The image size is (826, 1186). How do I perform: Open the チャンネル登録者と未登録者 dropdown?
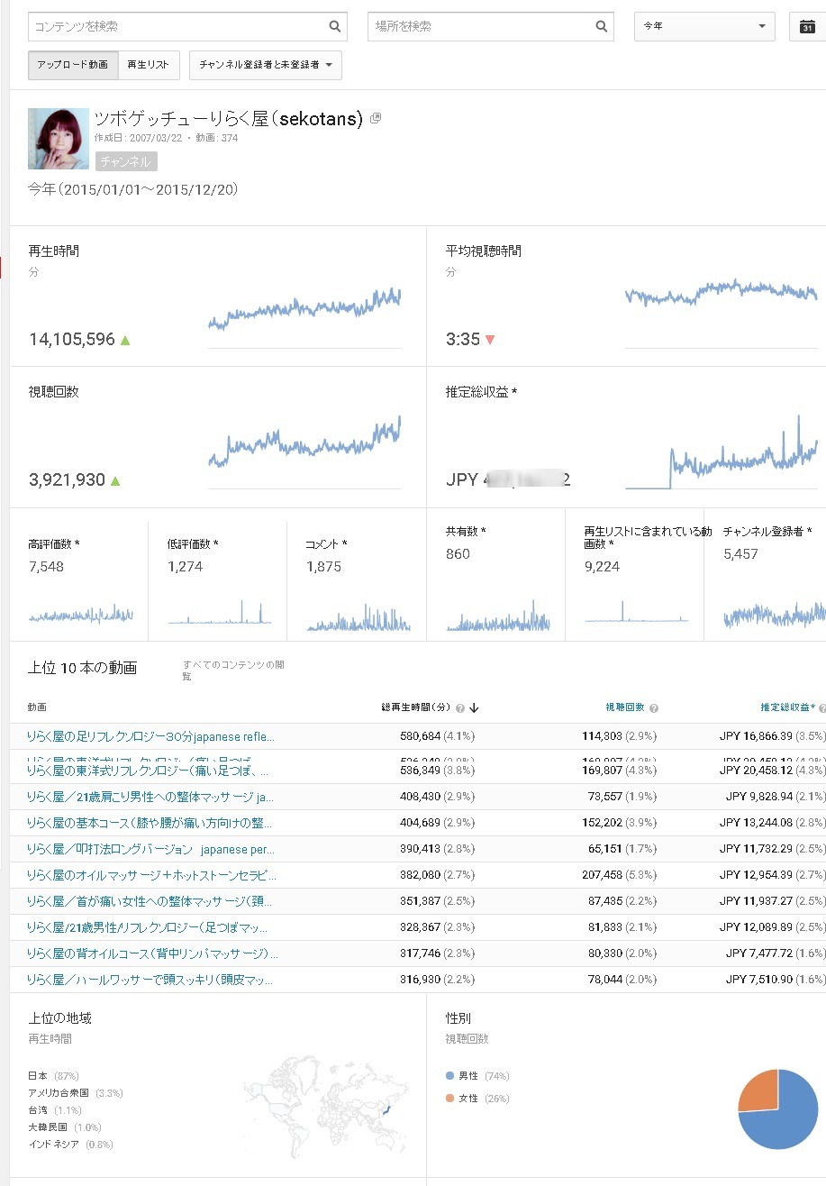coord(266,65)
